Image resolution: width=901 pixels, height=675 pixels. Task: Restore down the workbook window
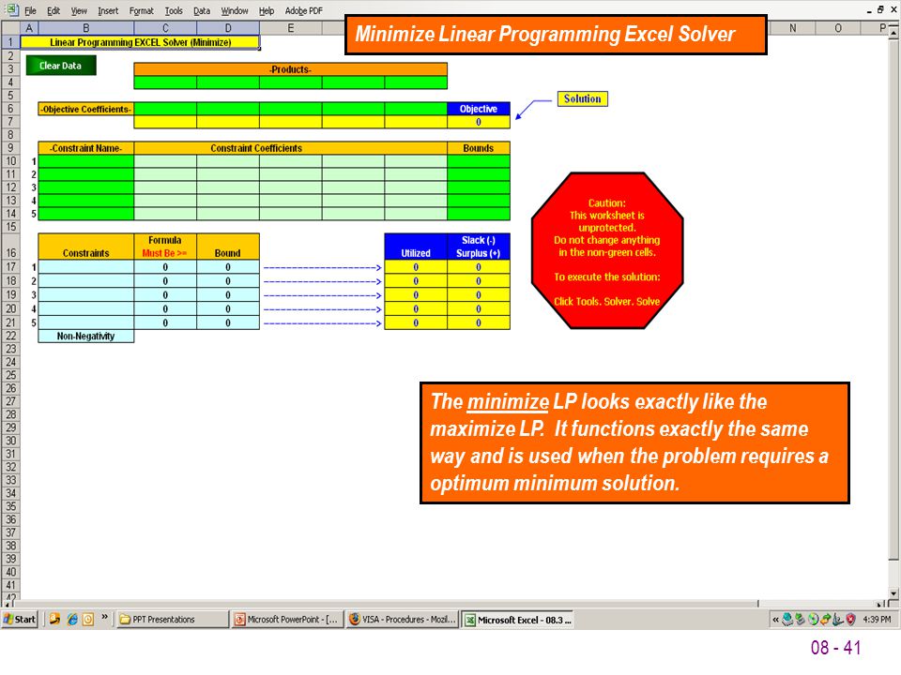tap(881, 9)
